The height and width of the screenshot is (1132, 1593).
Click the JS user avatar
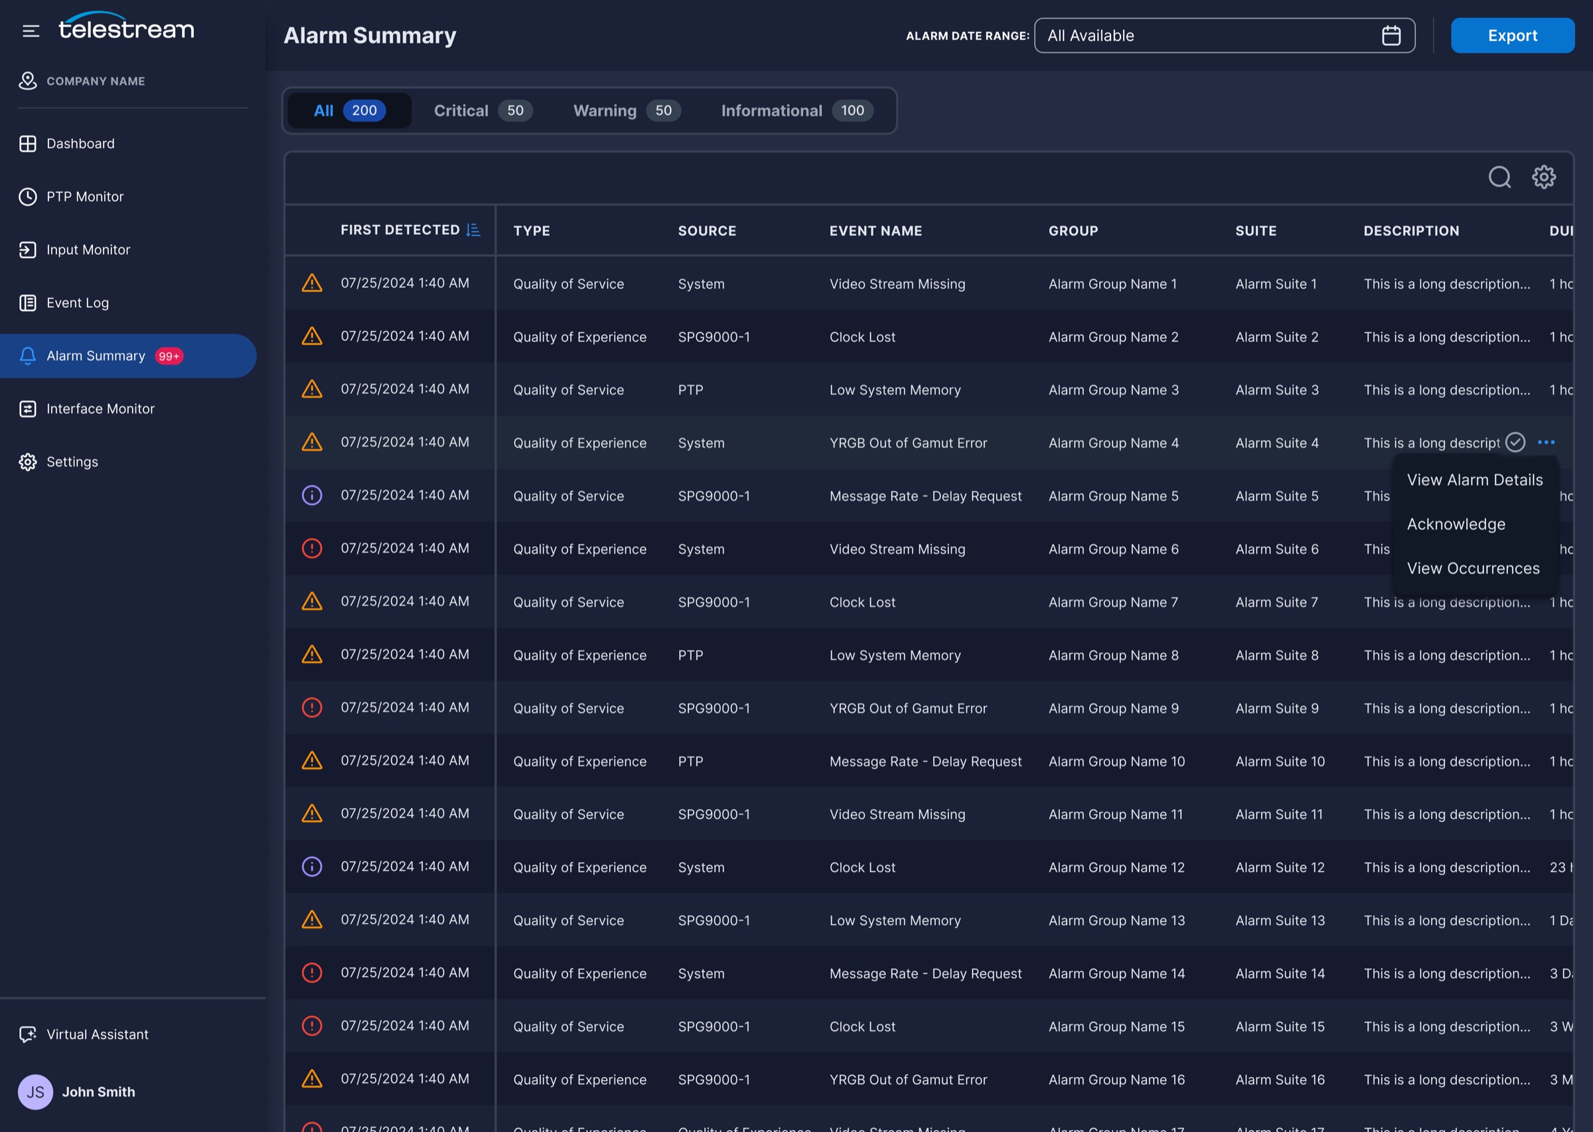tap(36, 1092)
